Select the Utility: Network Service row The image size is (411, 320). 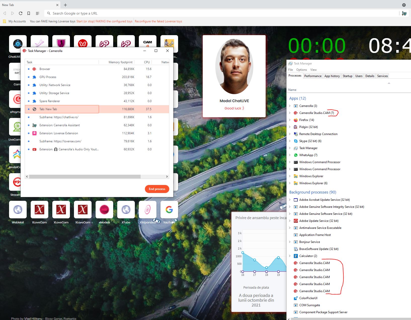[97, 85]
